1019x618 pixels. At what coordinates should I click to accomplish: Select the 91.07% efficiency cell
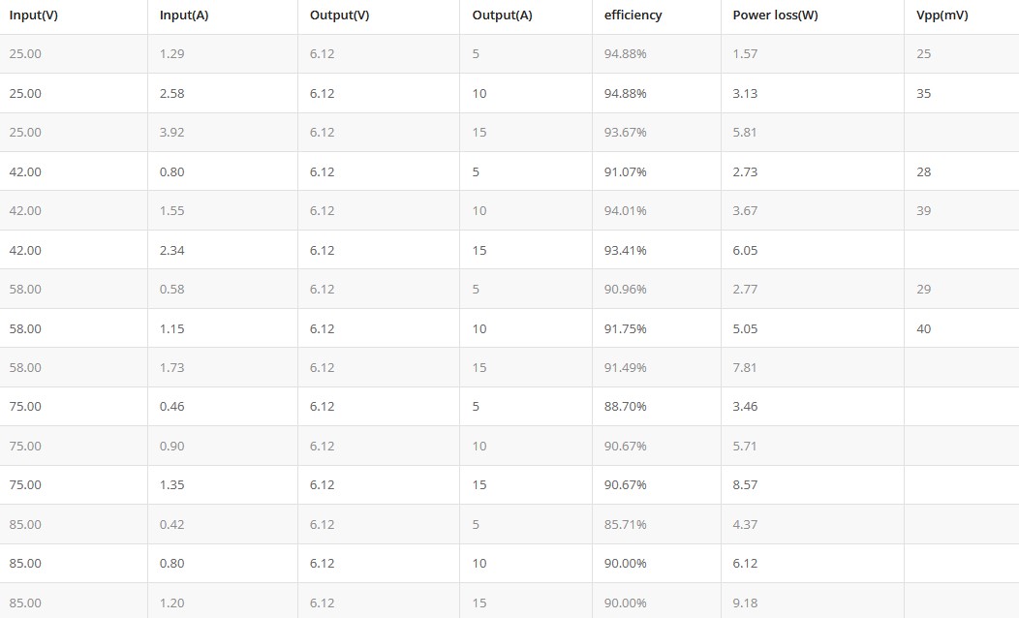[x=625, y=172]
